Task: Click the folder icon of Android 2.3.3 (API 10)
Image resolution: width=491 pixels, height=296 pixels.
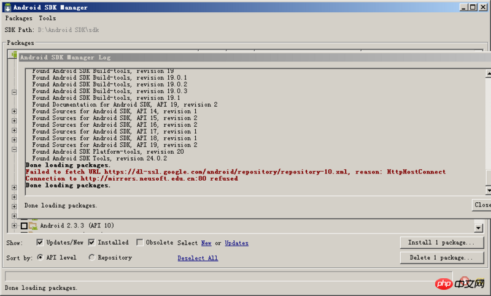Action: (x=33, y=226)
